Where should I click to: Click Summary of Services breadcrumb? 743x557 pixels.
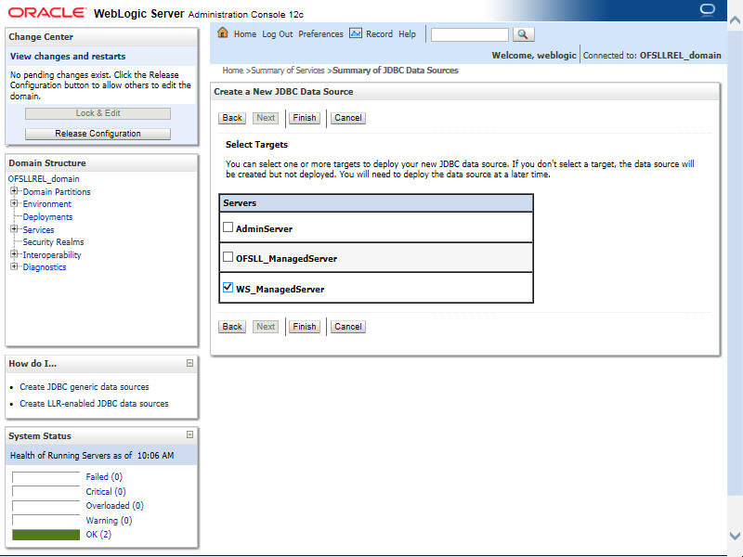tap(288, 71)
